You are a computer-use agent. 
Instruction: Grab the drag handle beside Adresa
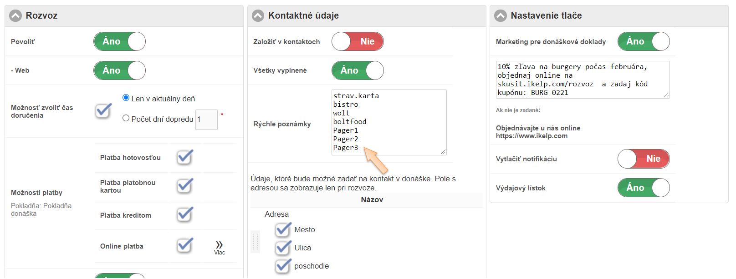pyautogui.click(x=255, y=241)
